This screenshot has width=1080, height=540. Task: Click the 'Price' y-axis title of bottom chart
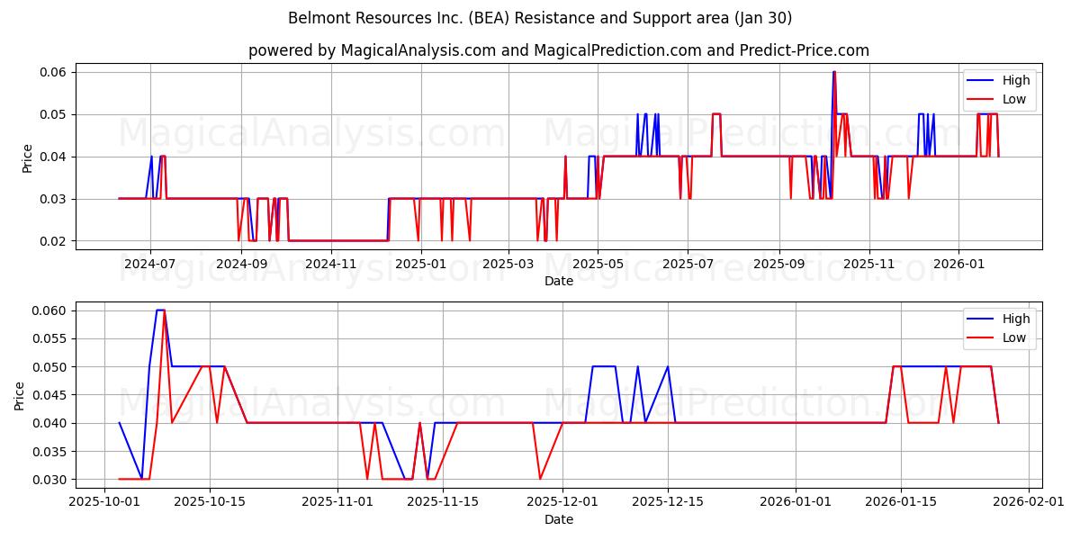tap(20, 395)
